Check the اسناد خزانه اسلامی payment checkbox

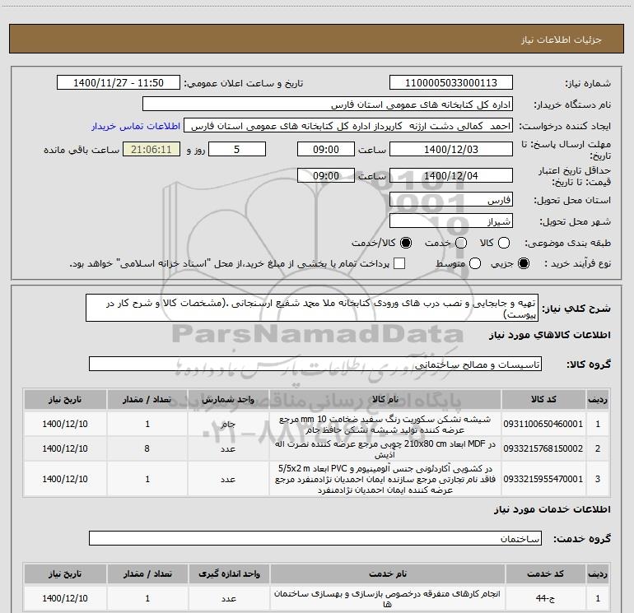pyautogui.click(x=399, y=264)
